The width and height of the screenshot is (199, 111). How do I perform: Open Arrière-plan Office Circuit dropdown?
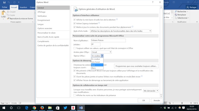(x=101, y=52)
